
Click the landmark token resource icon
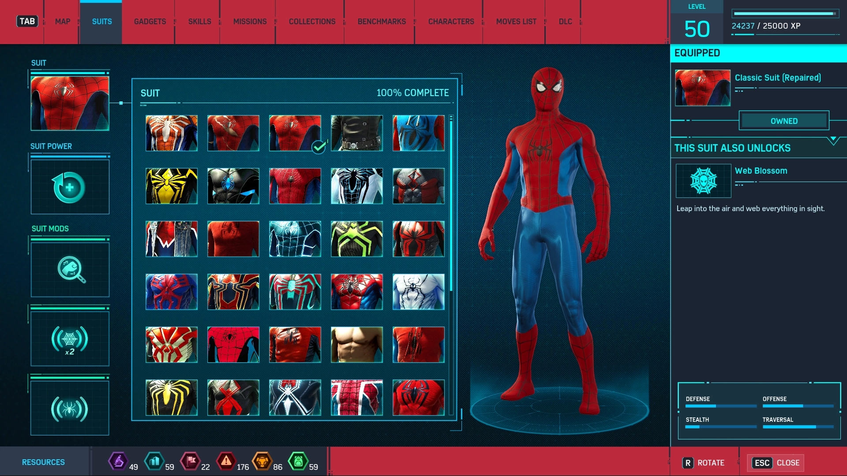click(x=154, y=461)
